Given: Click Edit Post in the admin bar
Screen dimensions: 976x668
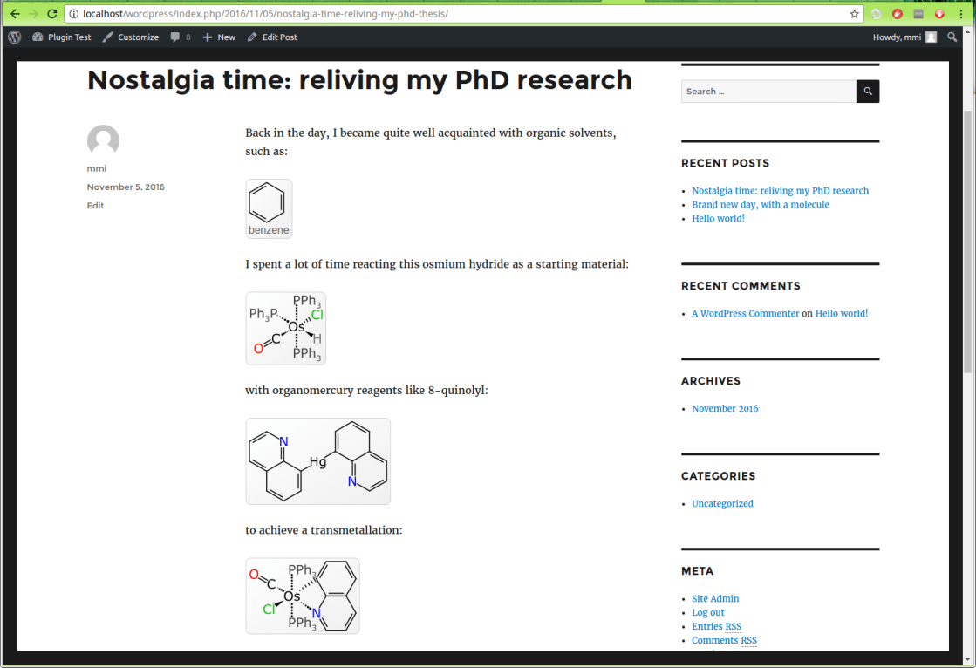Looking at the screenshot, I should tap(272, 37).
